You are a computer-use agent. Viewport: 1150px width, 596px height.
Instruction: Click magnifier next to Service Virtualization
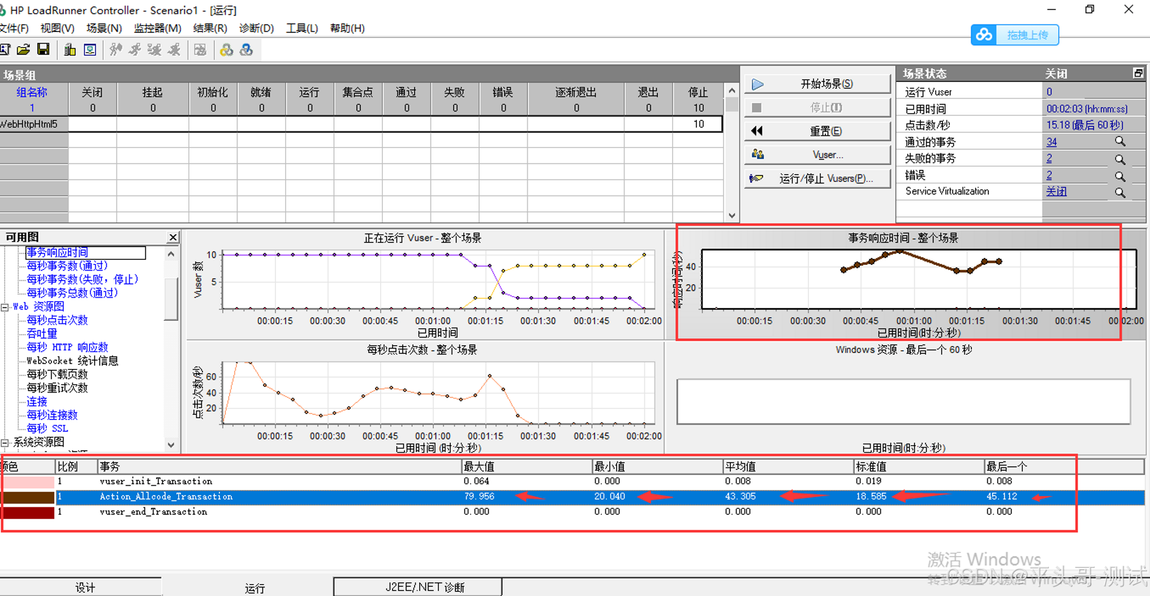1119,193
